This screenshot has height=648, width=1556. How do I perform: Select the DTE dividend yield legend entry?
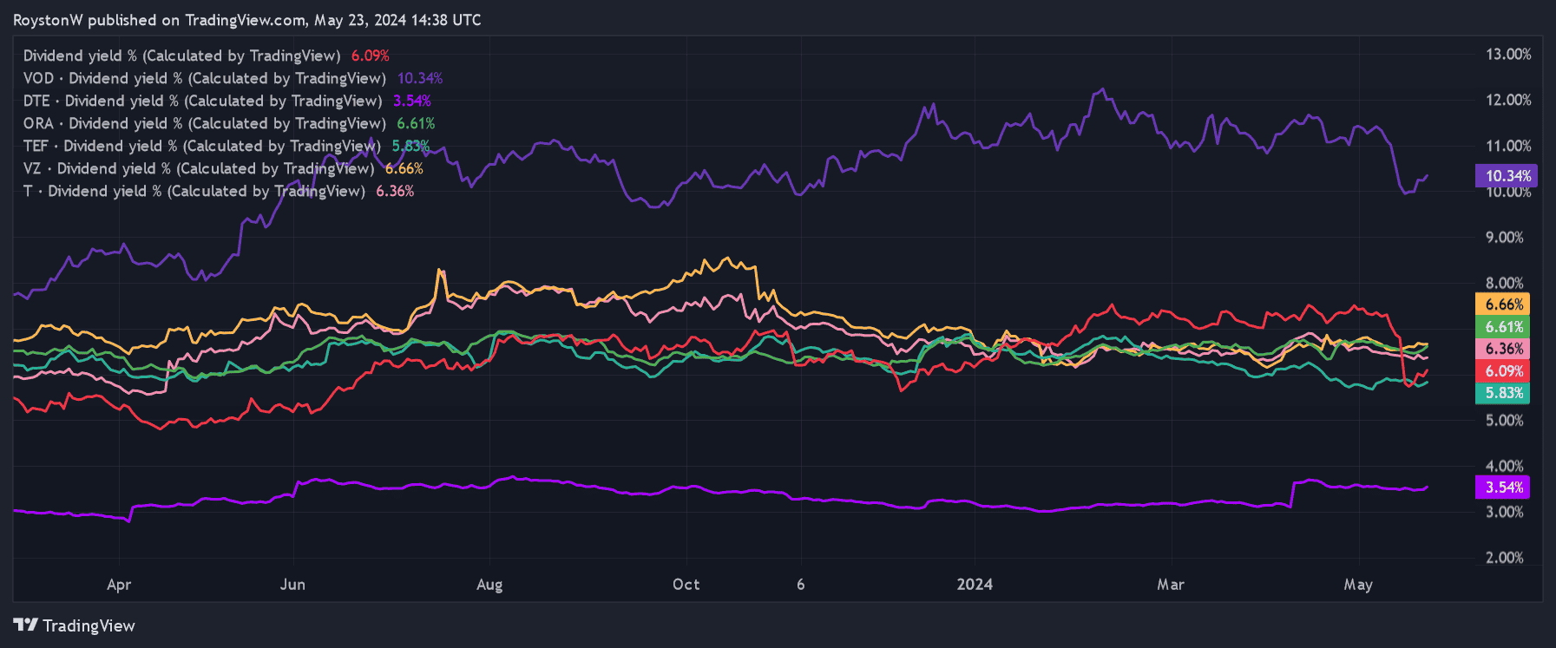point(202,101)
